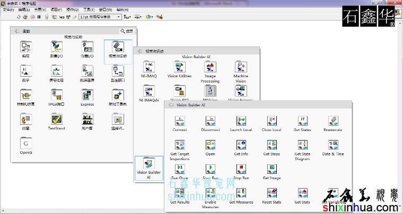Open the 控制和仿真 palette category
This screenshot has width=403, height=214.
point(26,98)
